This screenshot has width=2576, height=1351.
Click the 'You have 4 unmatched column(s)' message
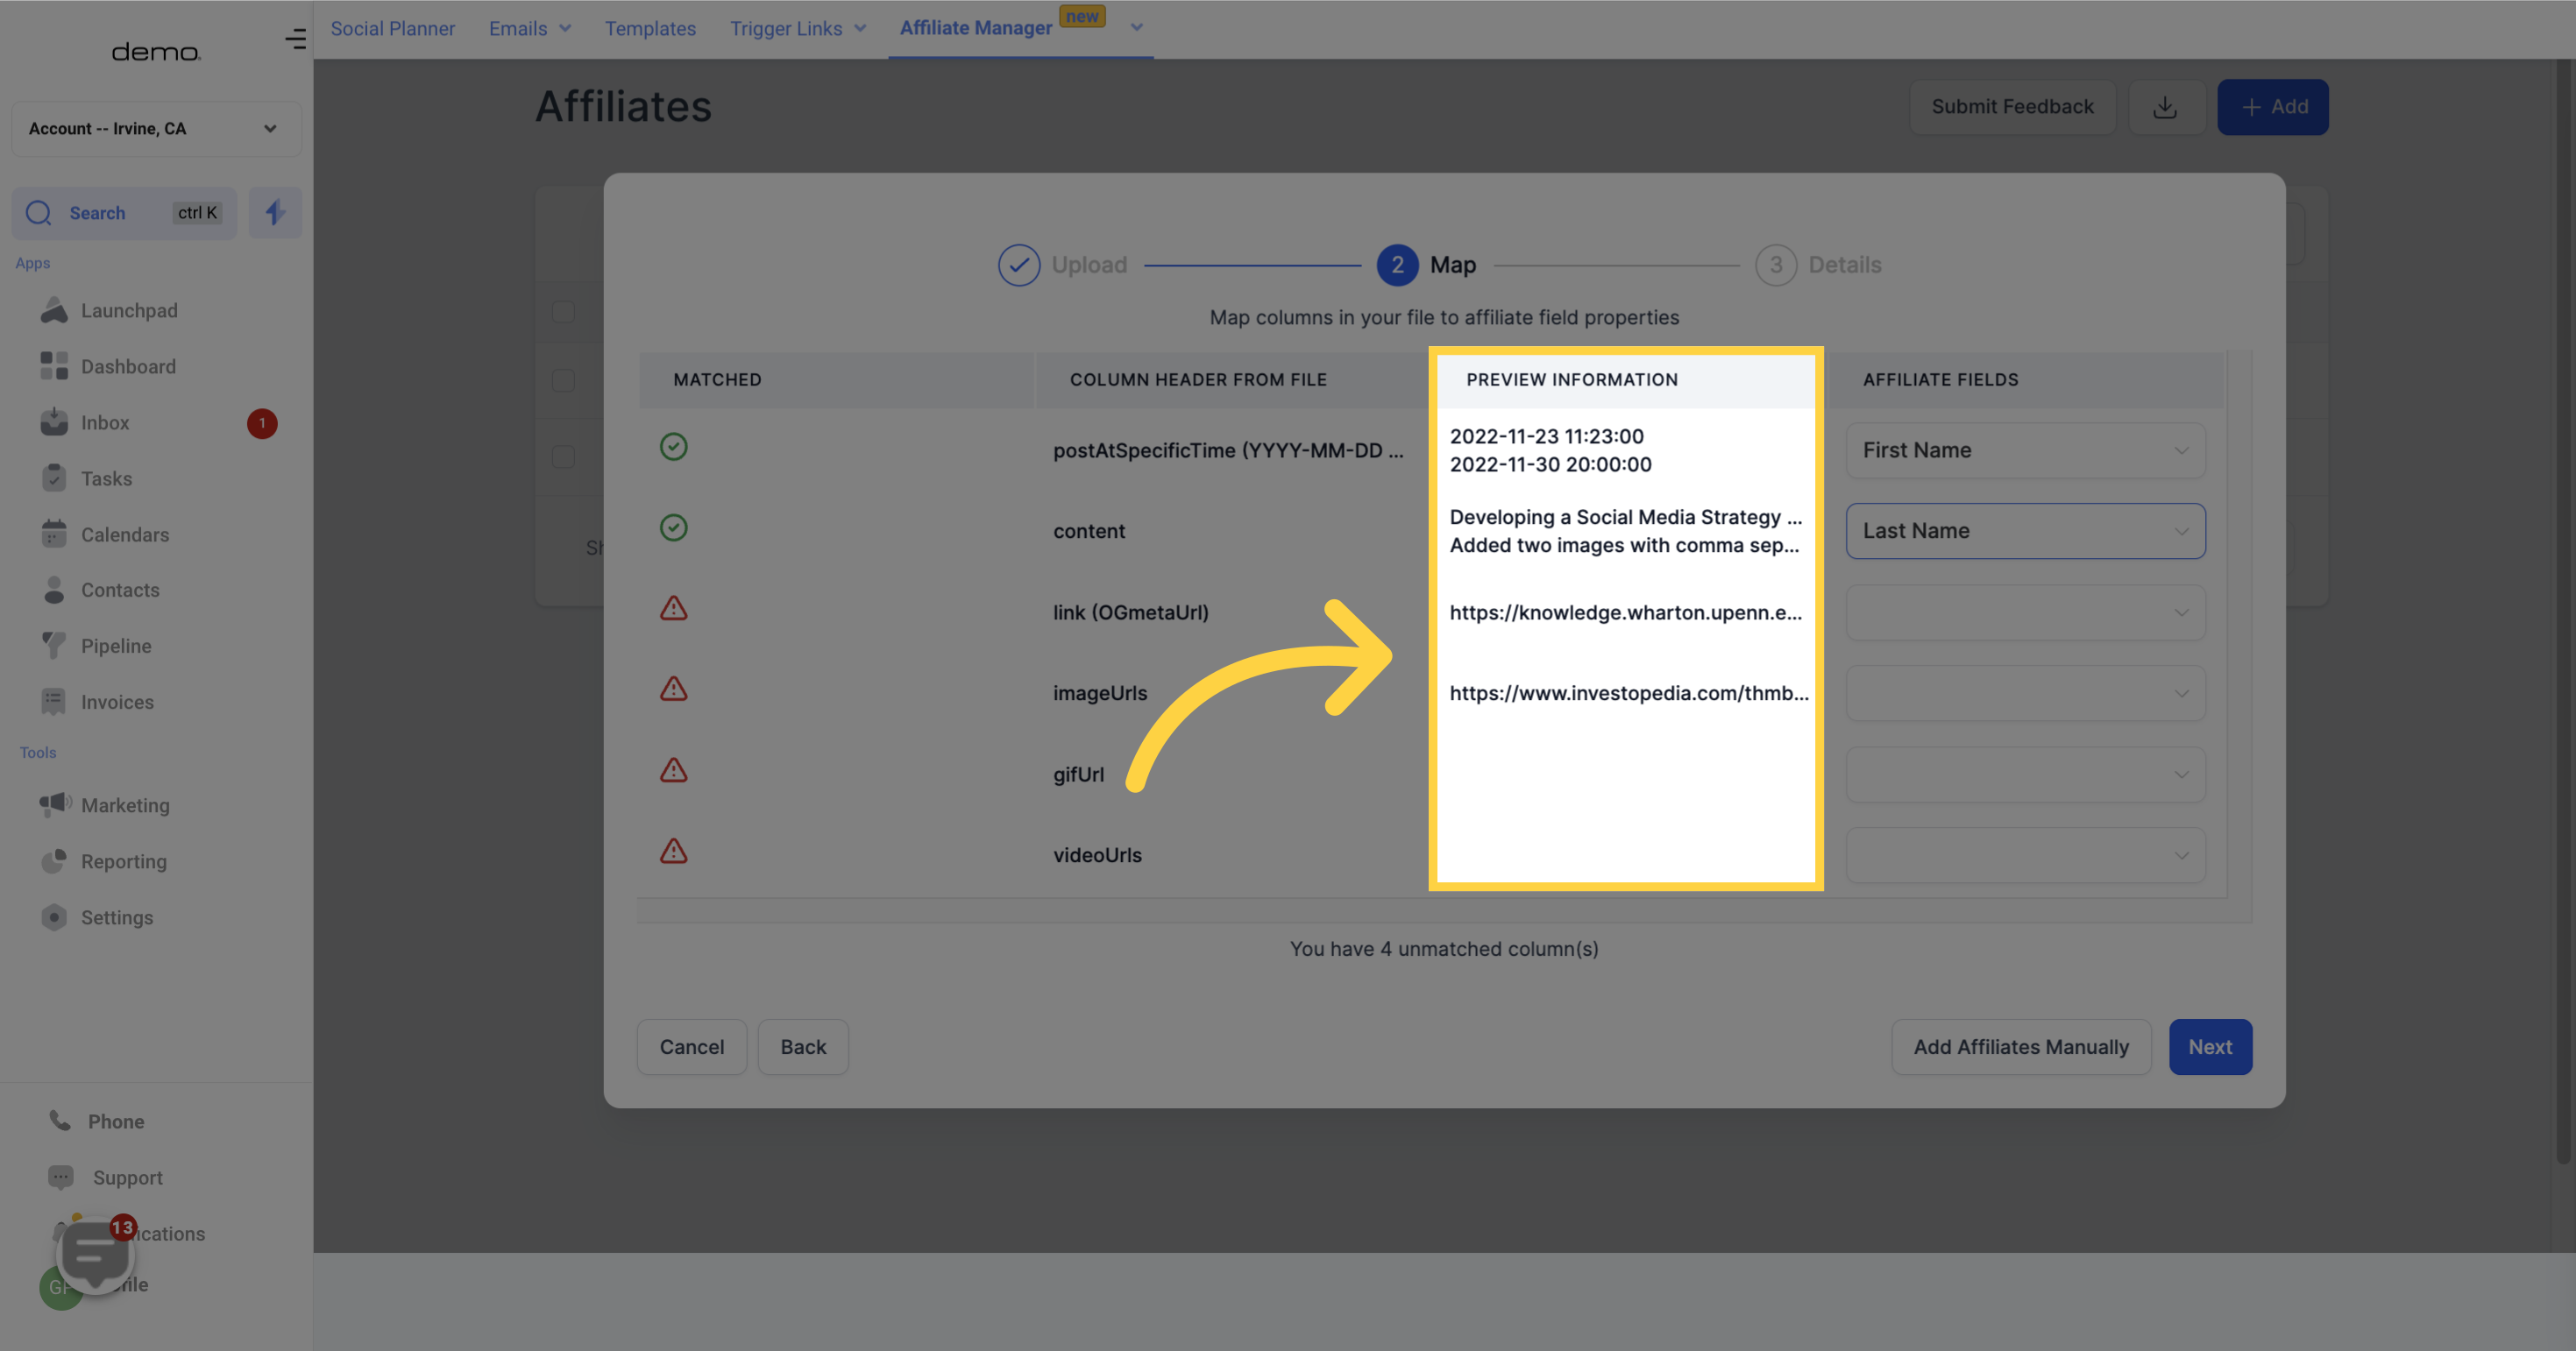click(1444, 950)
